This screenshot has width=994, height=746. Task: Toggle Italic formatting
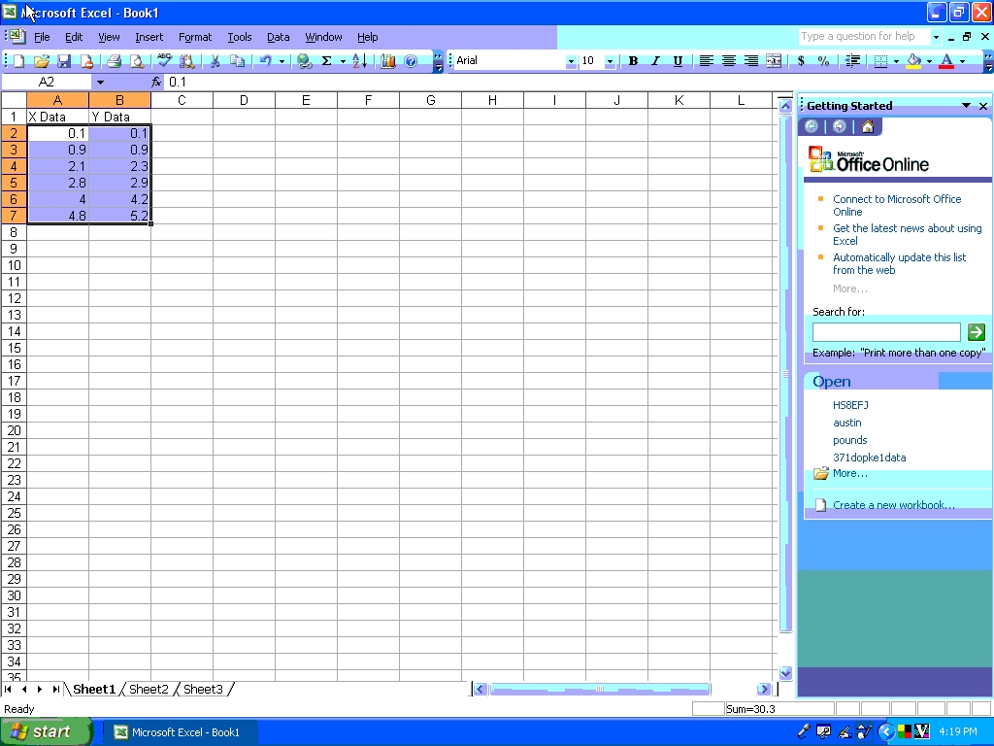click(x=655, y=60)
